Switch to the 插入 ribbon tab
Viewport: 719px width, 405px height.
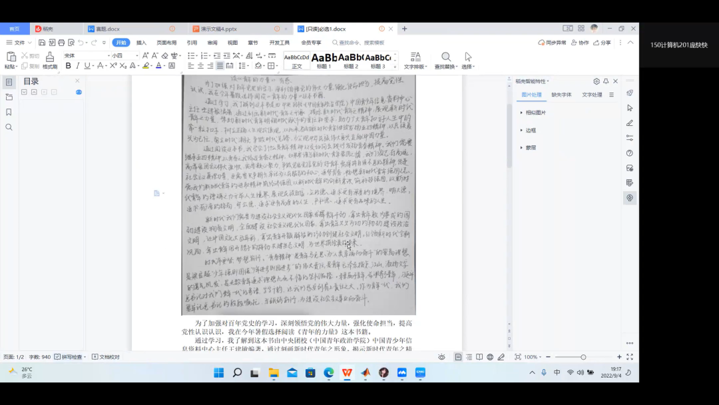141,43
